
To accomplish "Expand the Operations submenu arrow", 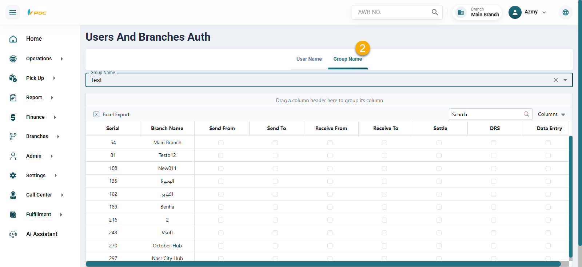I will (x=62, y=58).
